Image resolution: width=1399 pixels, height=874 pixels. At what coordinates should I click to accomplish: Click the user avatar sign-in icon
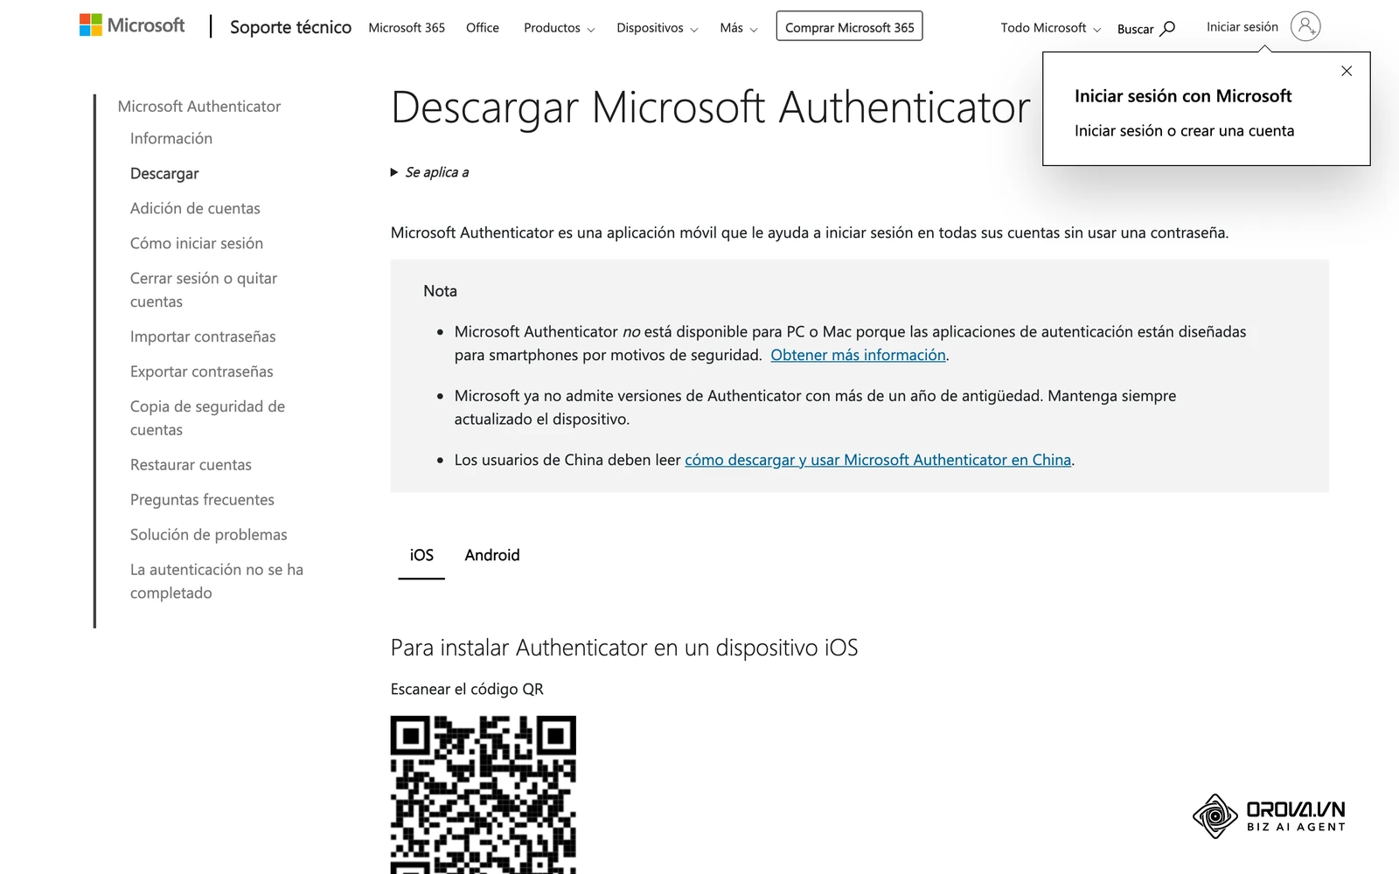(1305, 26)
